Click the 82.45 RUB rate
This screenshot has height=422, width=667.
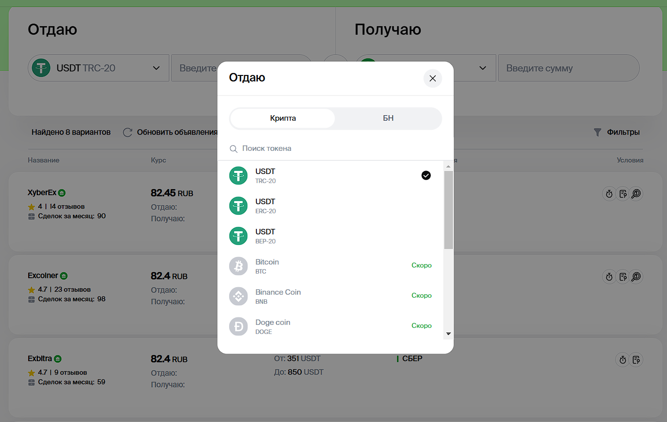[x=172, y=193]
